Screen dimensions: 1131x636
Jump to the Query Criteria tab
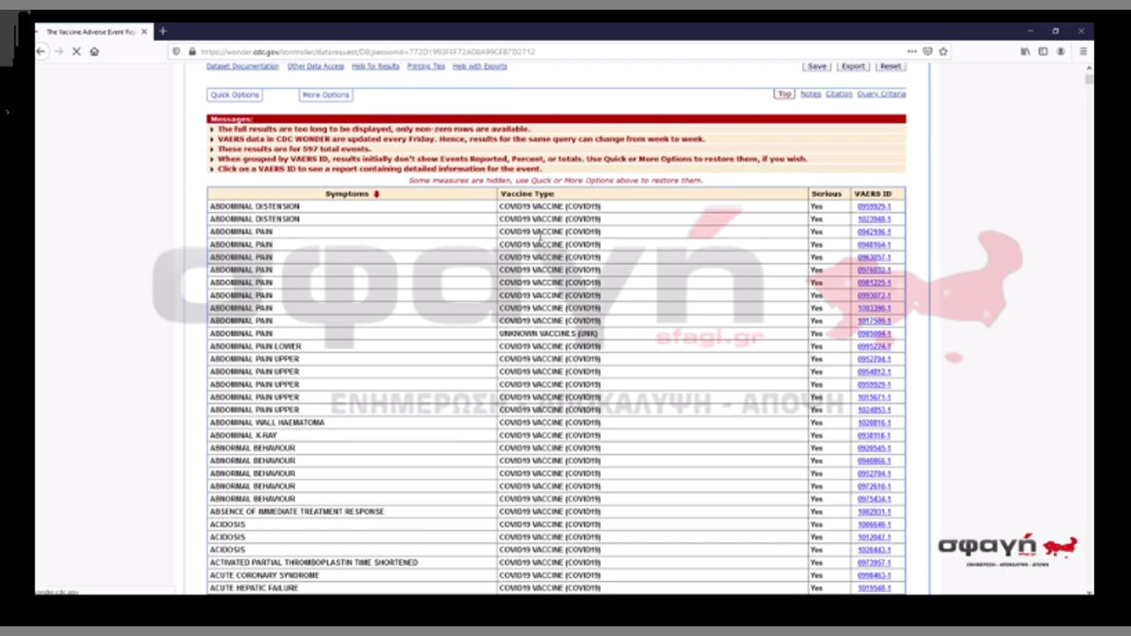[x=881, y=94]
